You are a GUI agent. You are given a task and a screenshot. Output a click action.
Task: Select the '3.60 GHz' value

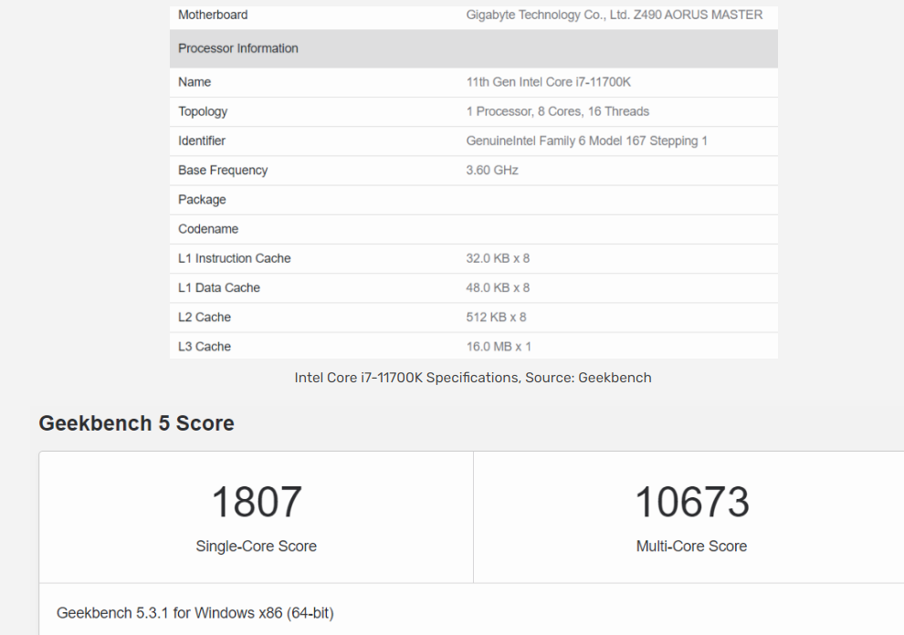pos(492,170)
